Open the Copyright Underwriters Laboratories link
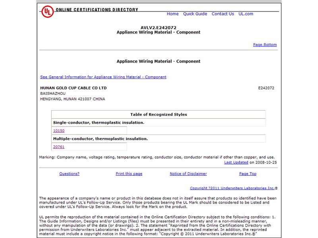 click(x=232, y=188)
